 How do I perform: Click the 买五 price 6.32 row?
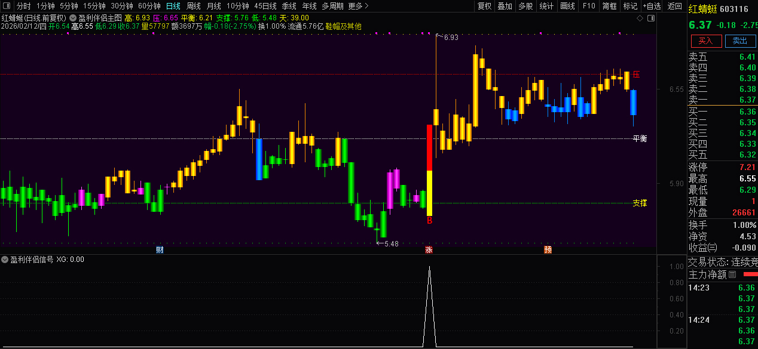pyautogui.click(x=723, y=155)
